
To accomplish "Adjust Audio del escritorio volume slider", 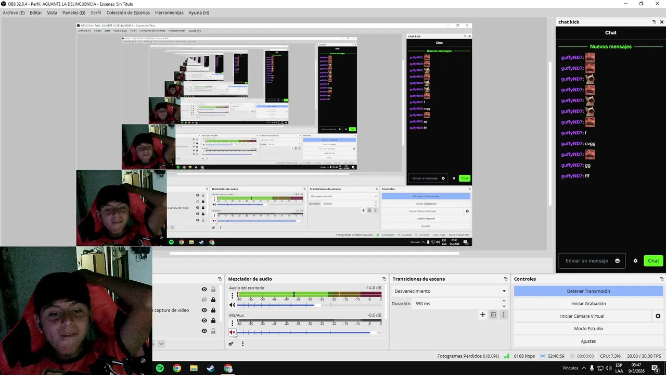I will click(x=310, y=305).
